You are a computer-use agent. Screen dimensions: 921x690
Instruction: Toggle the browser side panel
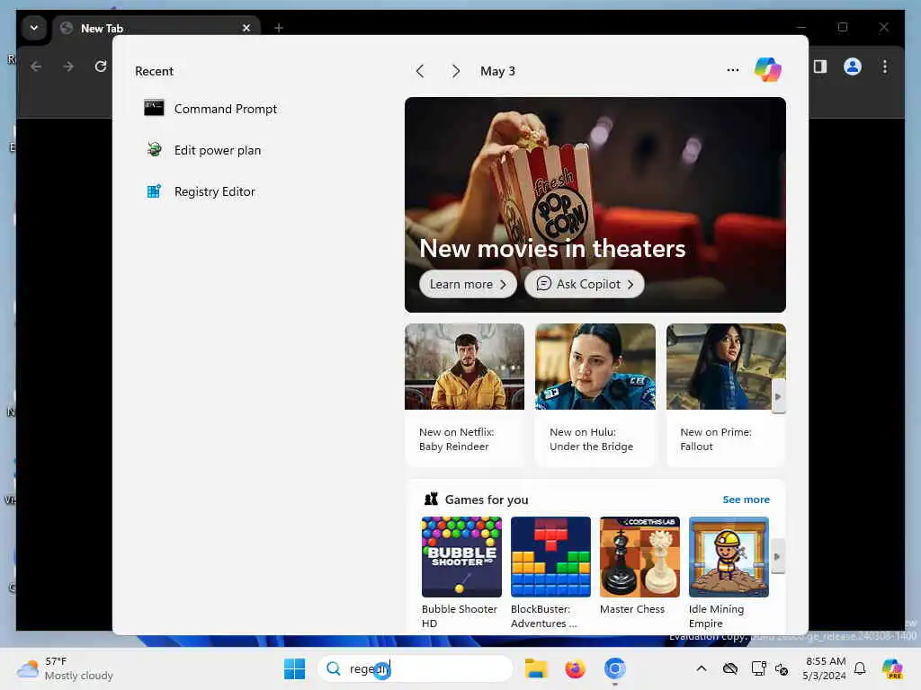click(820, 66)
